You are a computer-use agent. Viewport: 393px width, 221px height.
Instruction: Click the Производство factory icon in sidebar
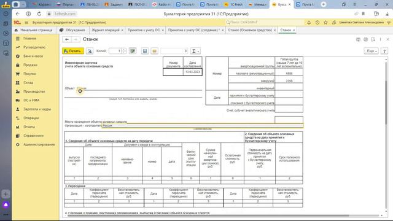coord(18,91)
